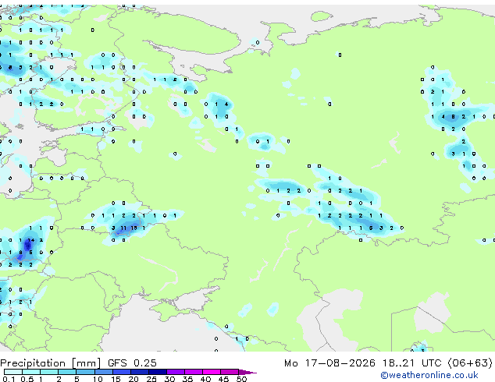Click the '11' precipitation value on map
The height and width of the screenshot is (382, 495).
tap(123, 228)
